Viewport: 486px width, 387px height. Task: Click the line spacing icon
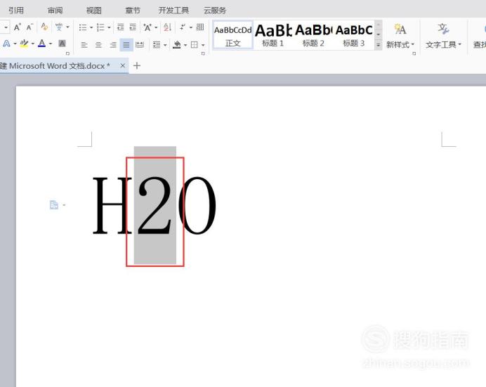coord(157,45)
